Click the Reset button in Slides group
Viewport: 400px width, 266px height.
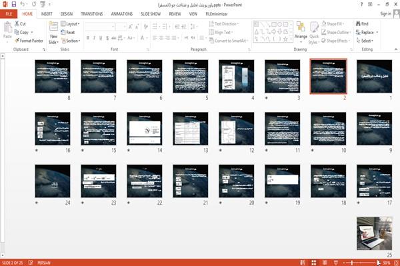coord(68,33)
